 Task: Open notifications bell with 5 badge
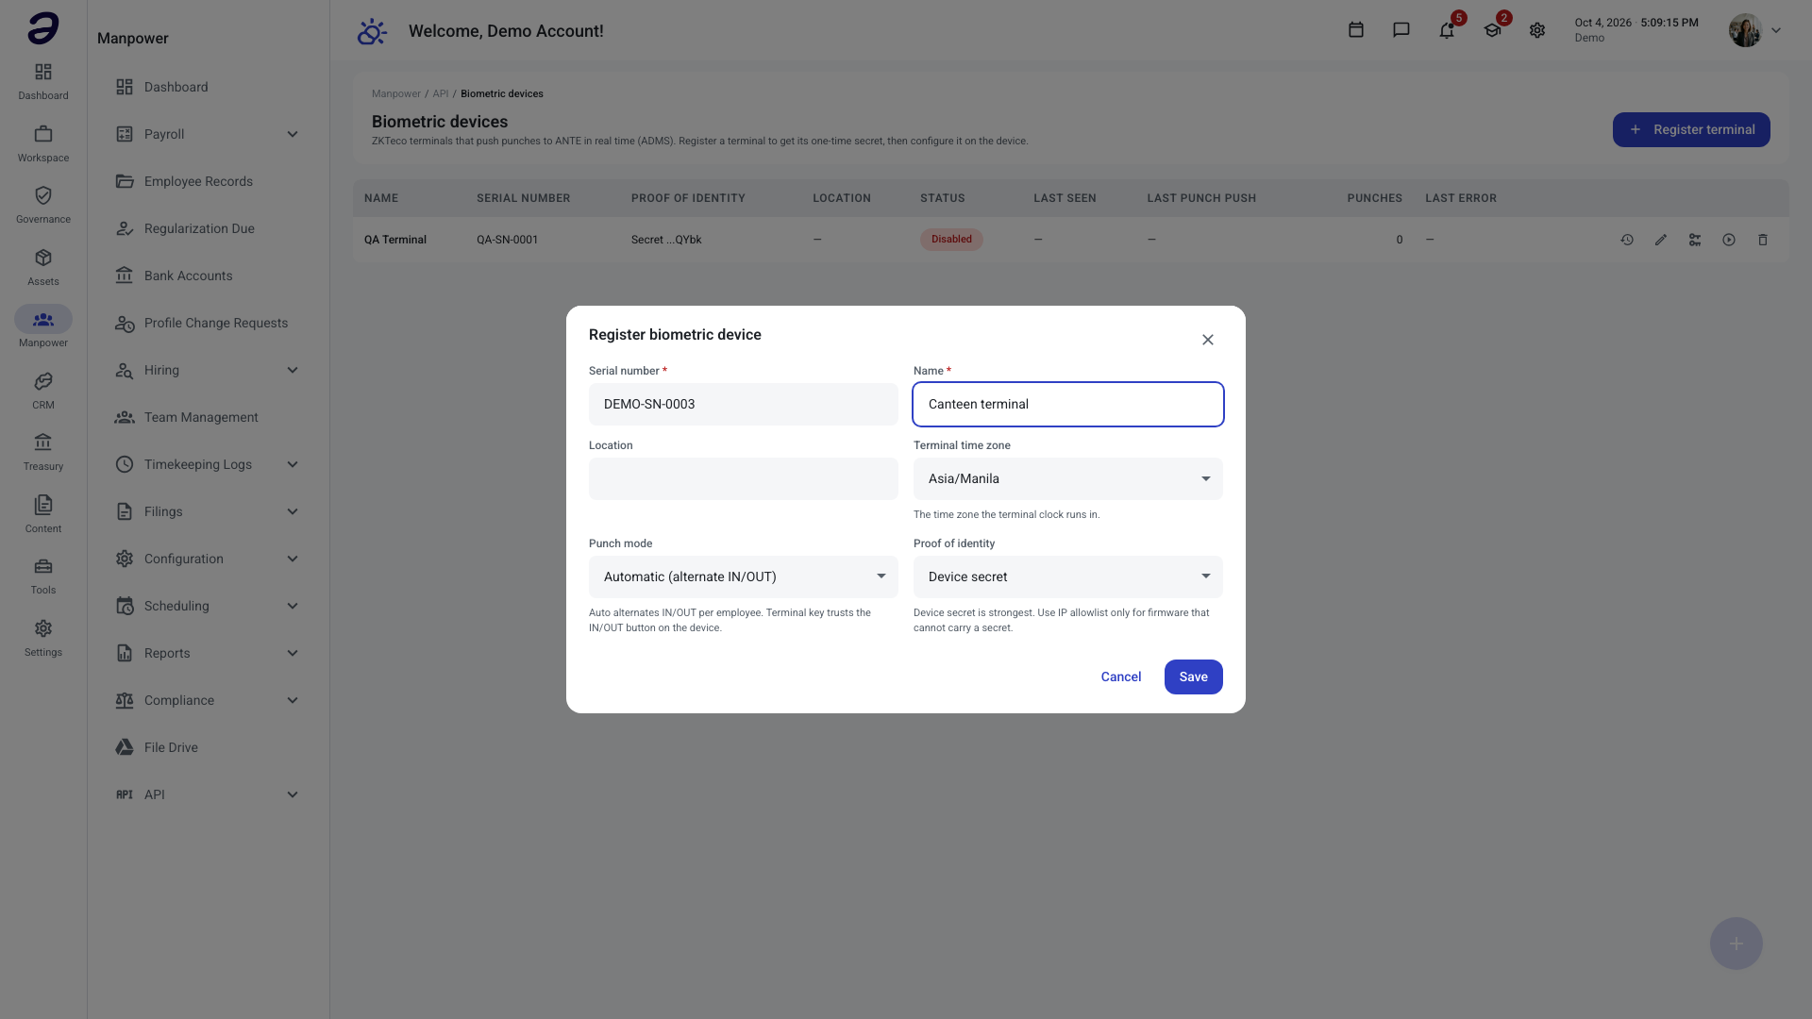click(1447, 30)
